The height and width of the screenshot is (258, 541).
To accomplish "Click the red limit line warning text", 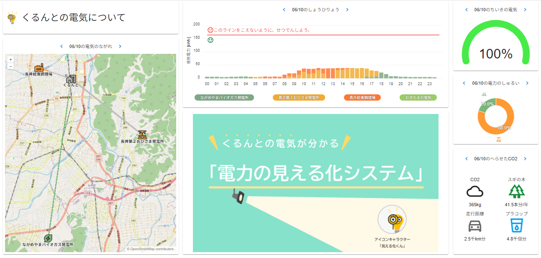I will click(262, 30).
